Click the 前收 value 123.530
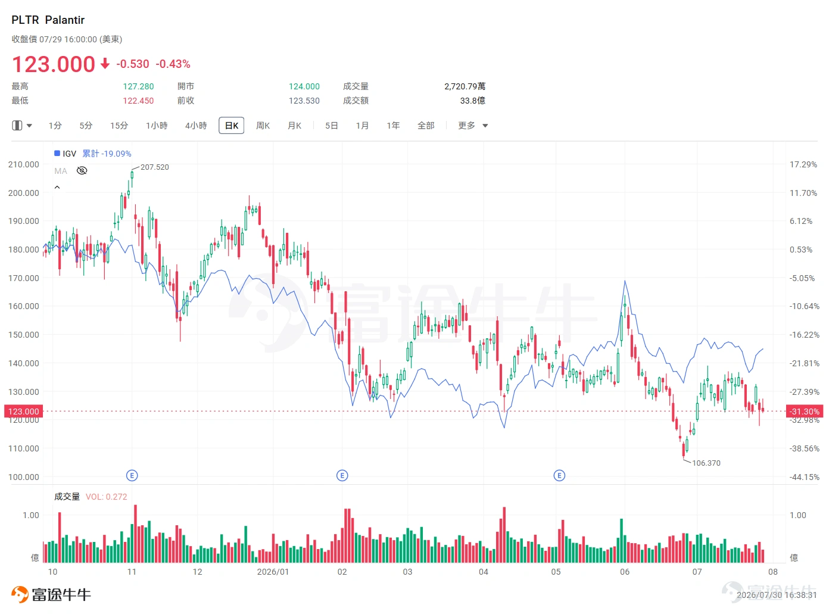829x614 pixels. pos(304,101)
